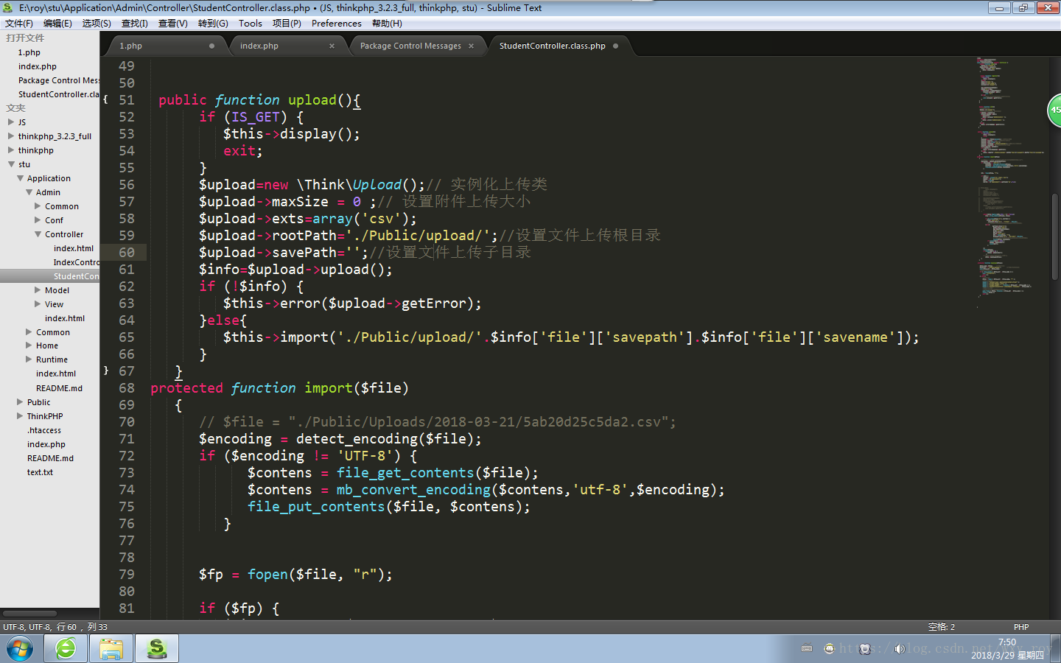This screenshot has width=1061, height=663.
Task: Open the 项目(P) menu
Action: click(x=287, y=24)
